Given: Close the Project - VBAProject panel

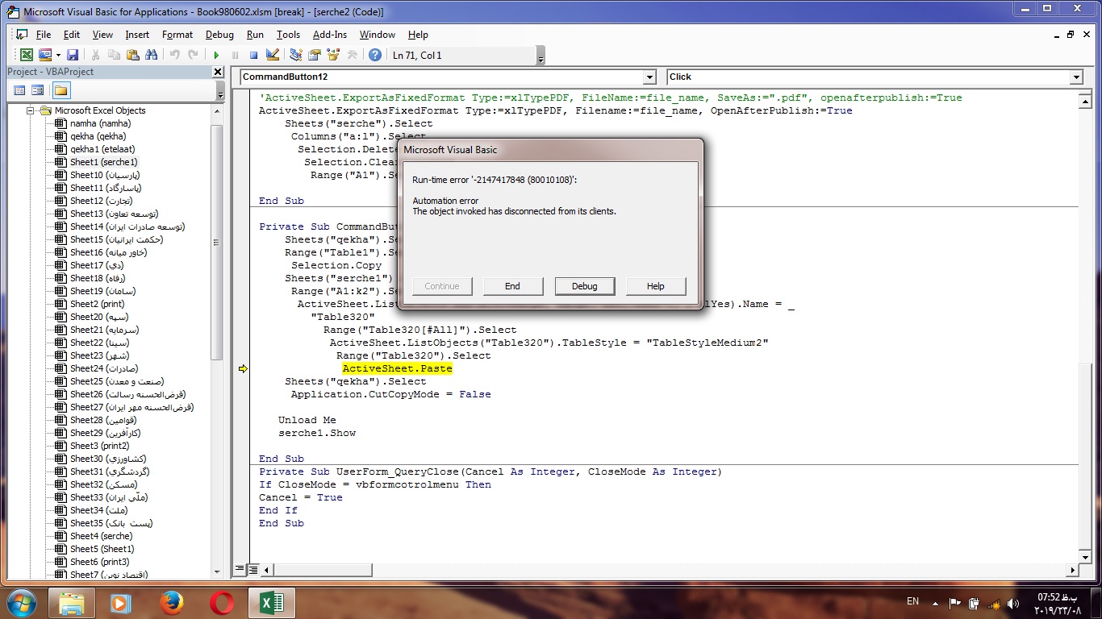Looking at the screenshot, I should pos(218,72).
